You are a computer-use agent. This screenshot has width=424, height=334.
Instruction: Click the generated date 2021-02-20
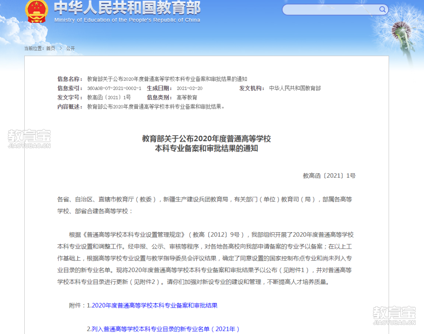click(190, 88)
